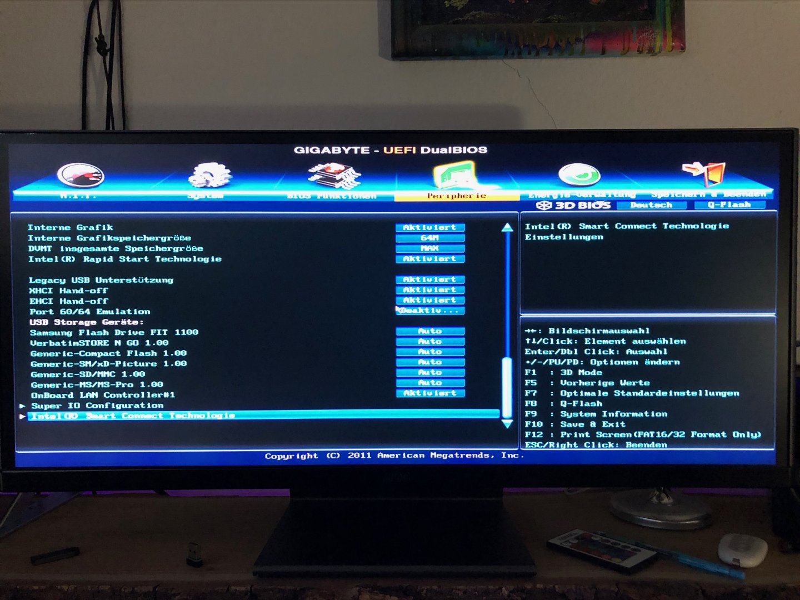Click the 'USB Storage Geräte:' heading
Viewport: 800px width, 600px height.
tap(87, 322)
